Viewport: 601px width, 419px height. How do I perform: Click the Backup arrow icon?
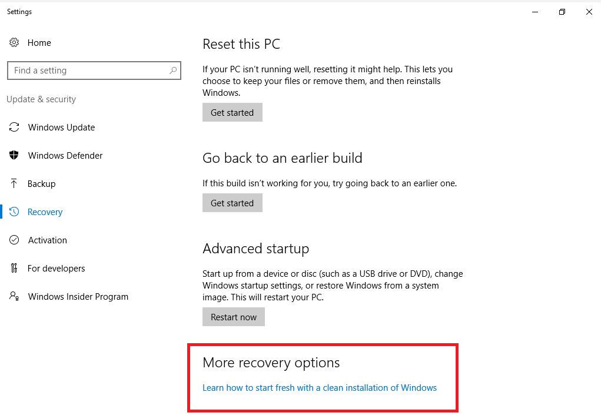14,183
